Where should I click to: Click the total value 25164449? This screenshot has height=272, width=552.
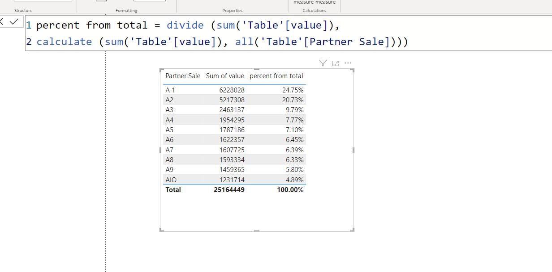[229, 190]
